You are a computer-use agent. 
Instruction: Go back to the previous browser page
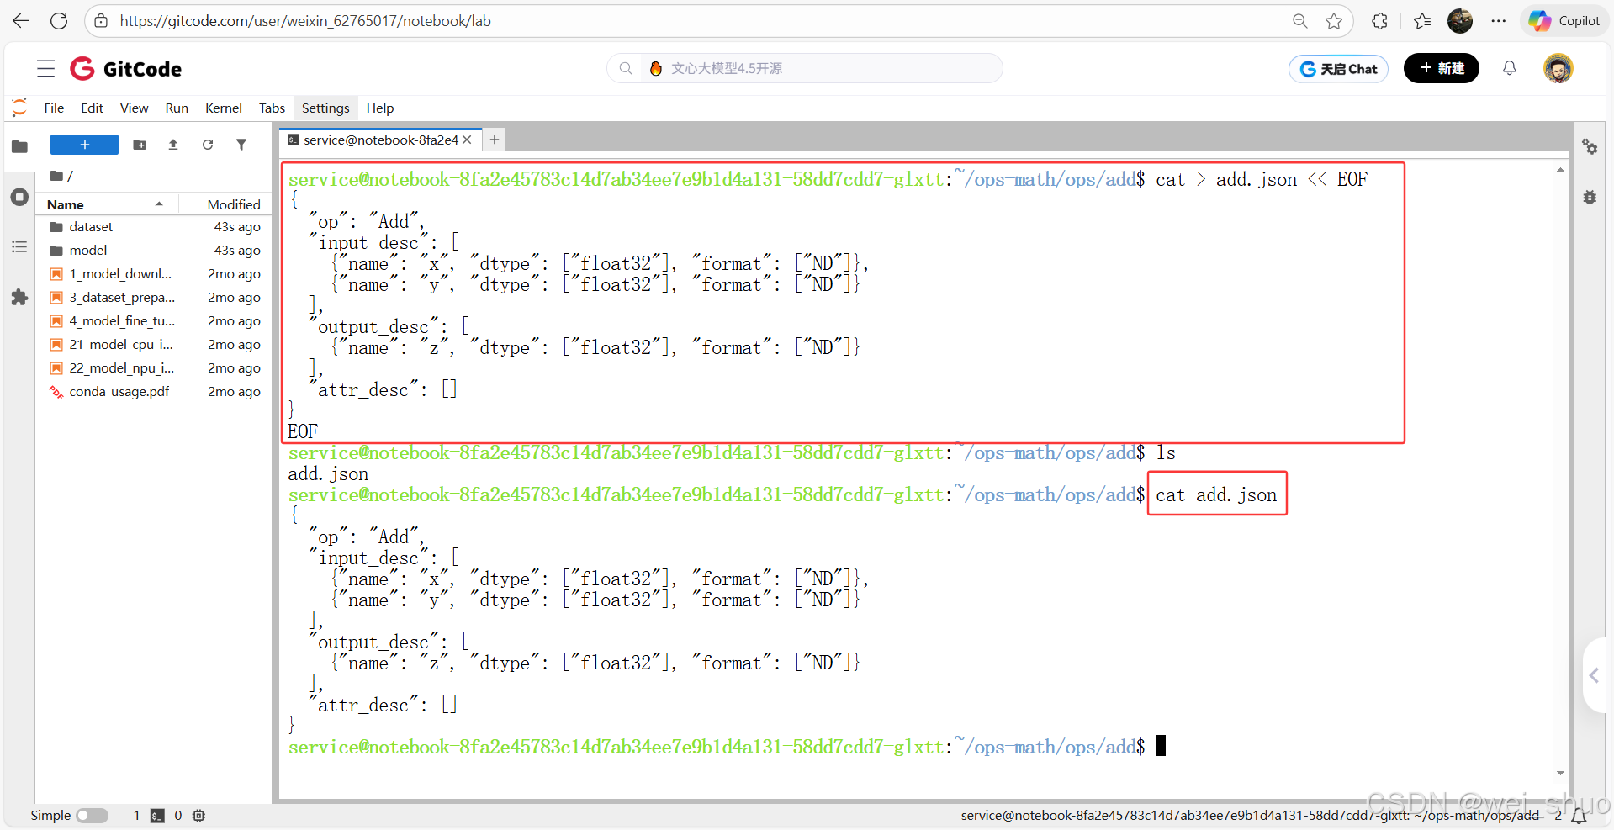[21, 21]
